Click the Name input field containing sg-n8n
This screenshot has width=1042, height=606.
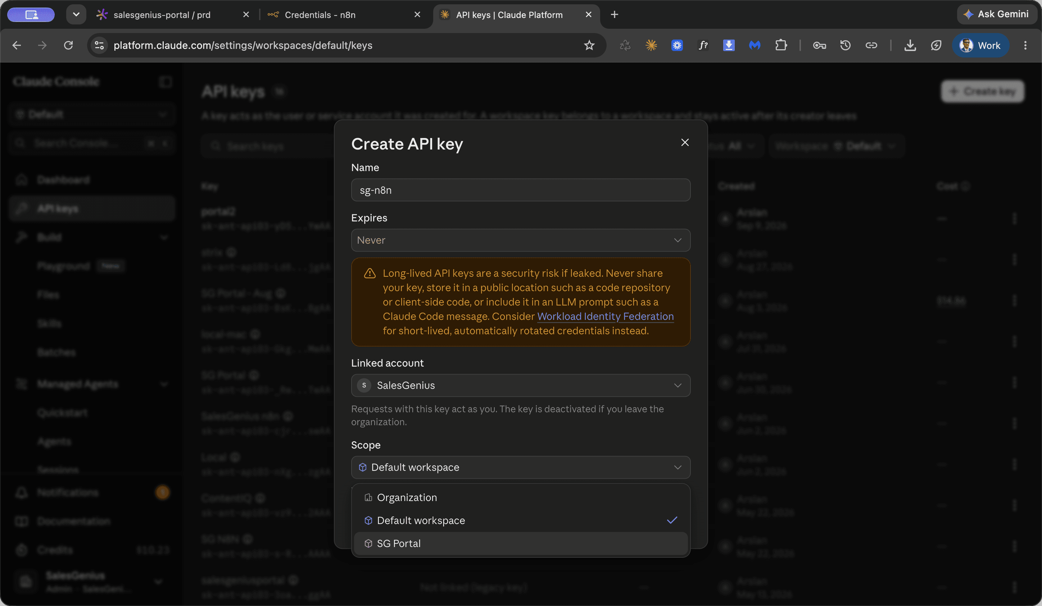tap(521, 190)
